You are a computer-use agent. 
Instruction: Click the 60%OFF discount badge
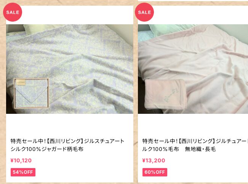point(155,172)
